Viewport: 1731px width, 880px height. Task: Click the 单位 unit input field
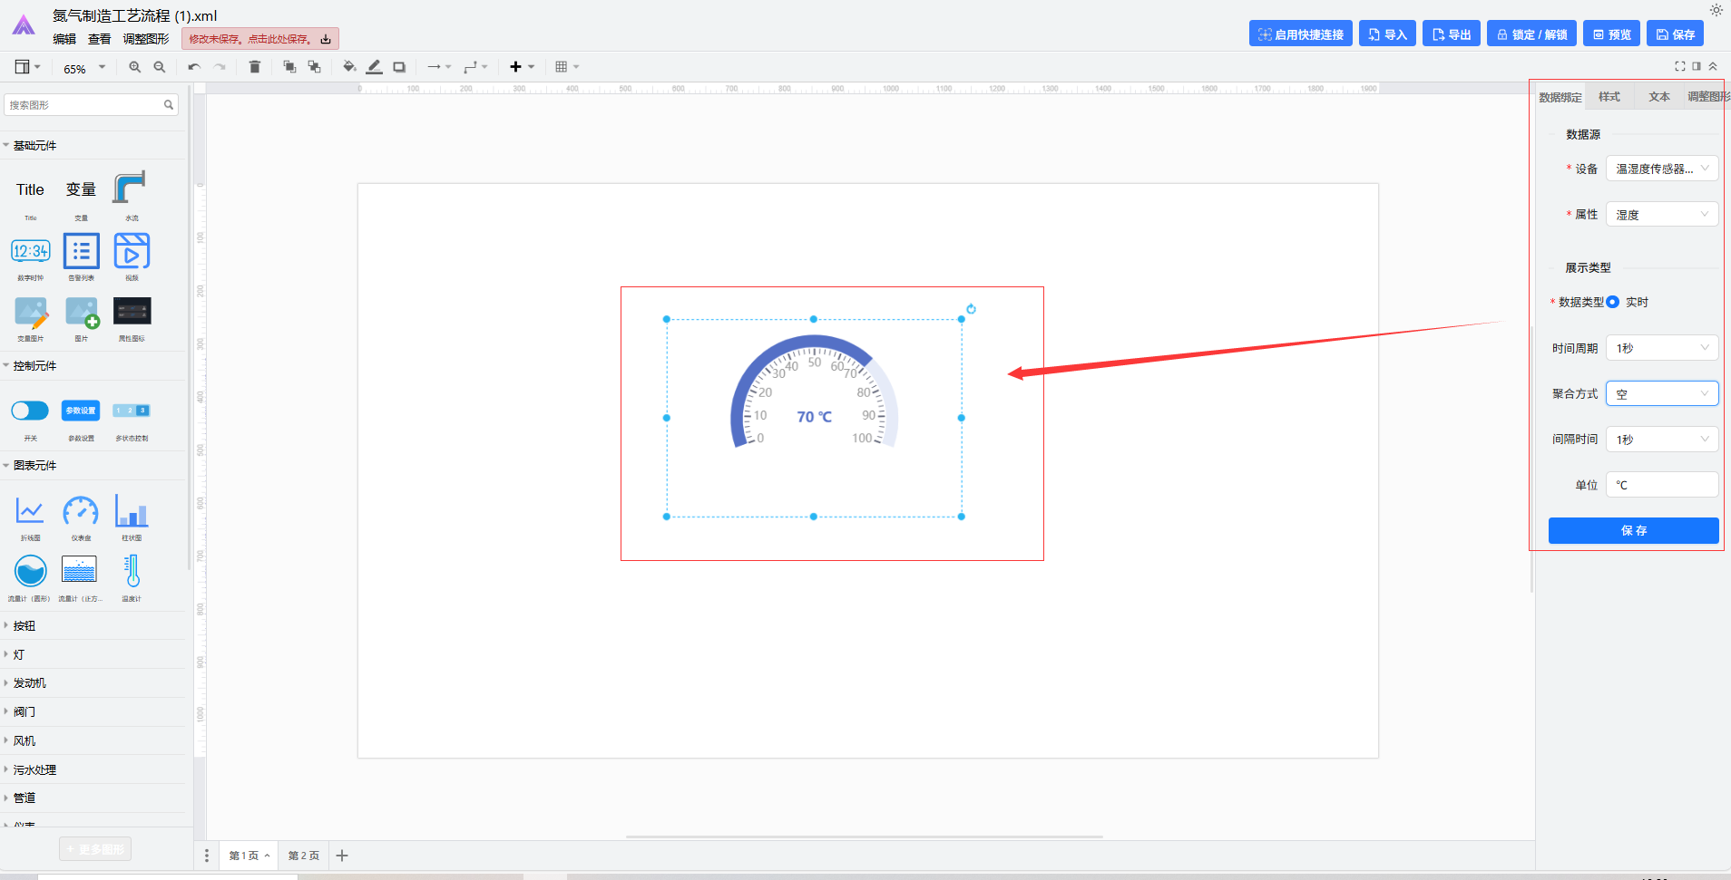point(1661,485)
